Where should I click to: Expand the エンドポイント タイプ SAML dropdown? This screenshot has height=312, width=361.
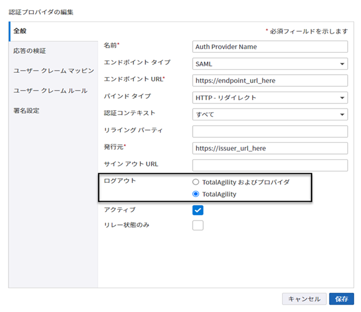click(270, 64)
